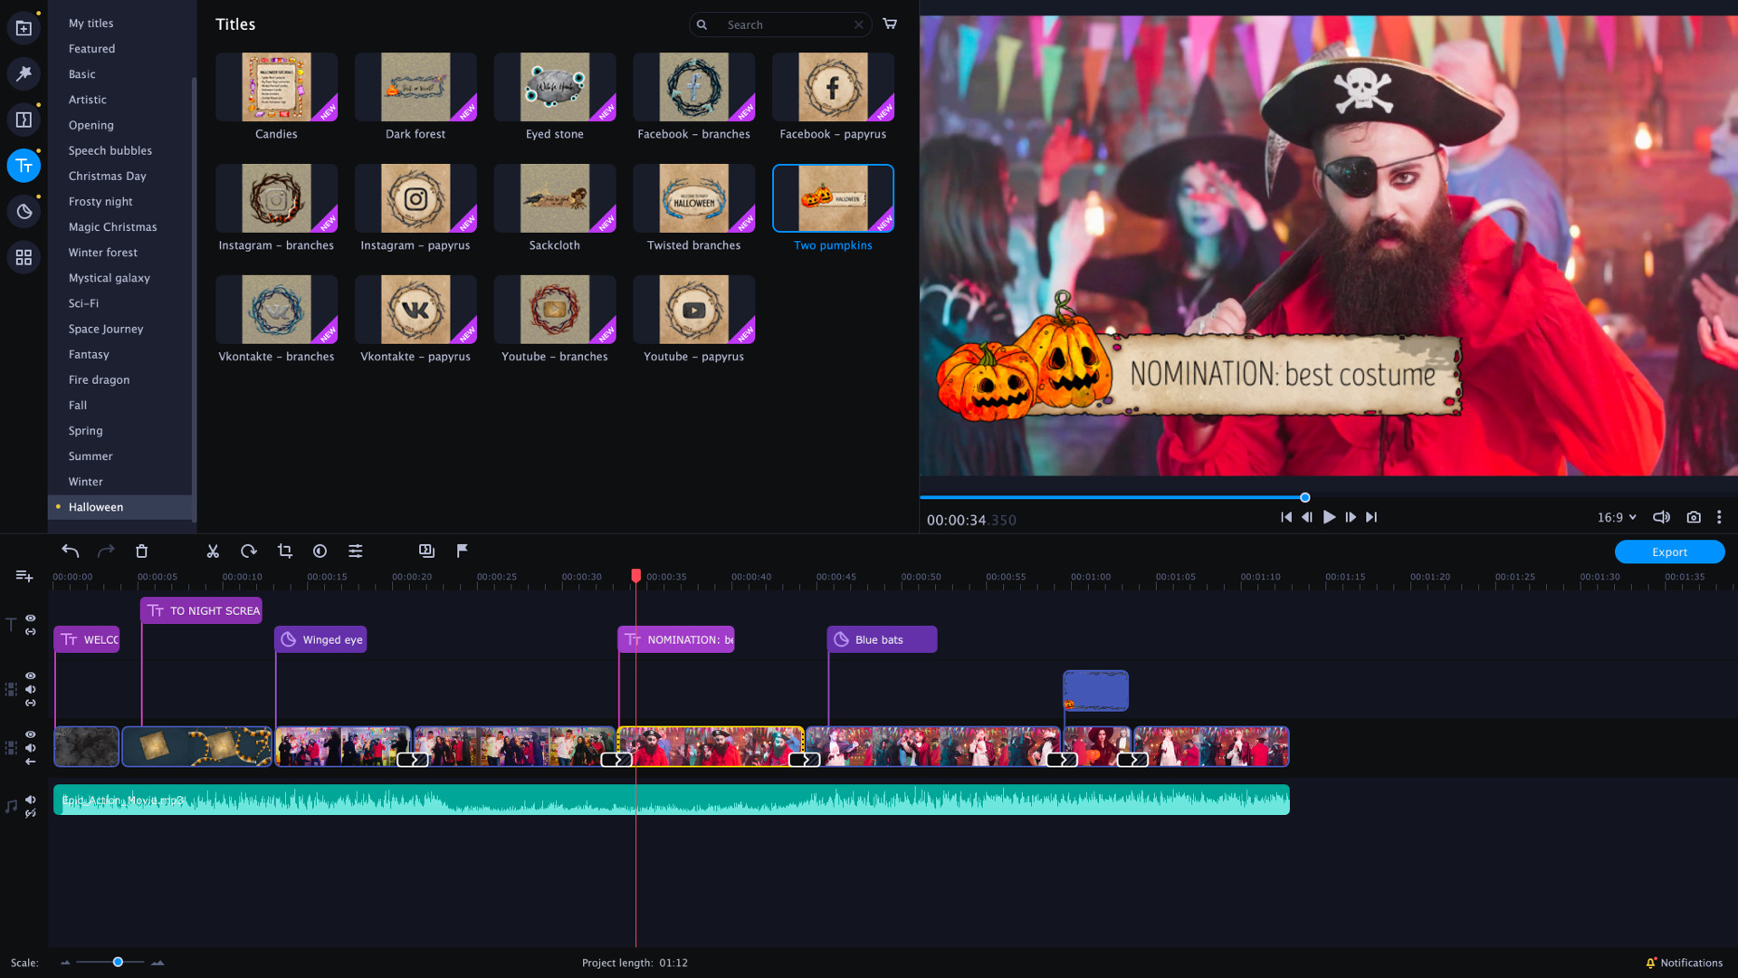Drag the timeline scale slider

click(x=117, y=963)
